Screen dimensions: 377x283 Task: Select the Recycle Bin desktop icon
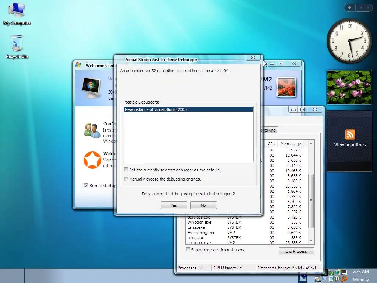coord(17,47)
